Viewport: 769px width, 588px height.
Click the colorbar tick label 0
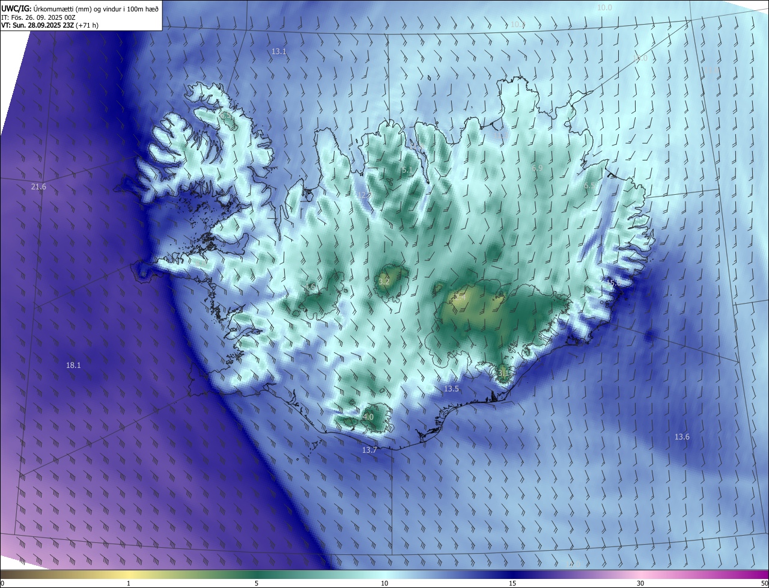point(2,583)
